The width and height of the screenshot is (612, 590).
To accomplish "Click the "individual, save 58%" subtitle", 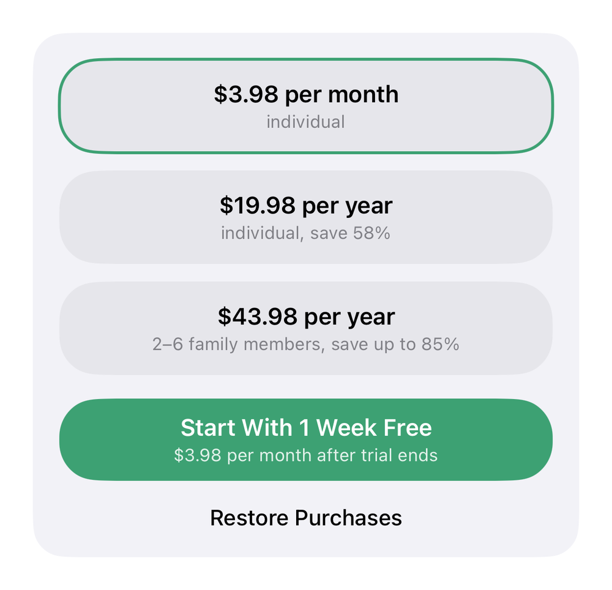I will [x=306, y=233].
